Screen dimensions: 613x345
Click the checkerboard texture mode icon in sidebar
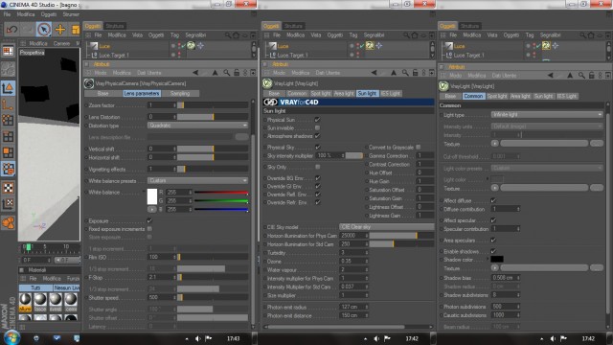[x=9, y=188]
